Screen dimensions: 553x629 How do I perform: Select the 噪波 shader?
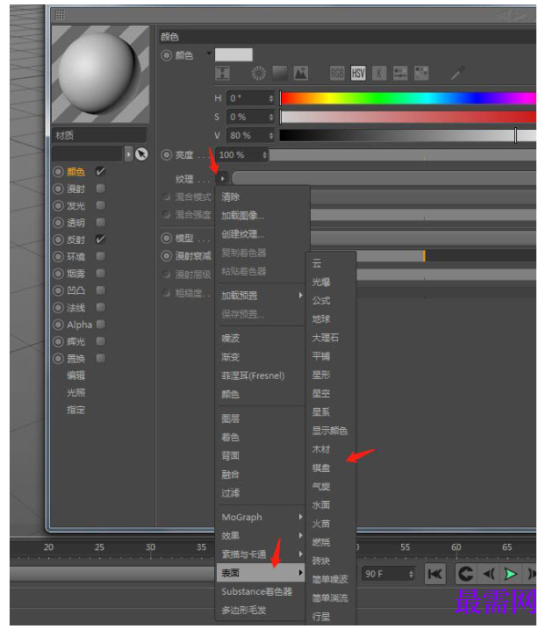click(x=230, y=338)
